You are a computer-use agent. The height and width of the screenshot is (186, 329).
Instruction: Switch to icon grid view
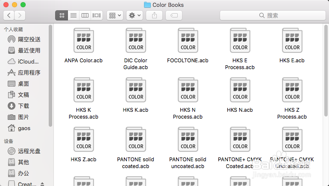point(62,15)
